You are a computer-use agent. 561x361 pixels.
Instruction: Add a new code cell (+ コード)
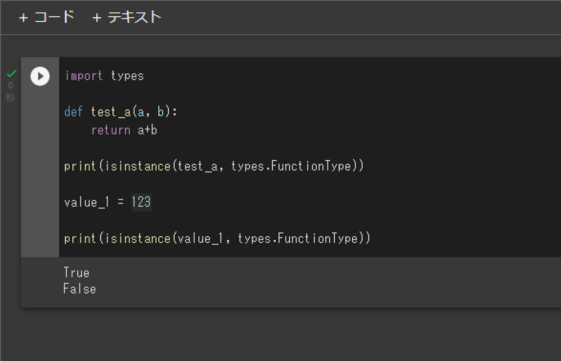[47, 17]
